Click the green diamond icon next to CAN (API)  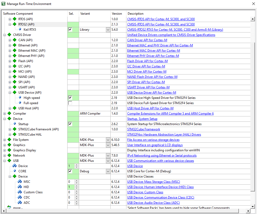15,40
